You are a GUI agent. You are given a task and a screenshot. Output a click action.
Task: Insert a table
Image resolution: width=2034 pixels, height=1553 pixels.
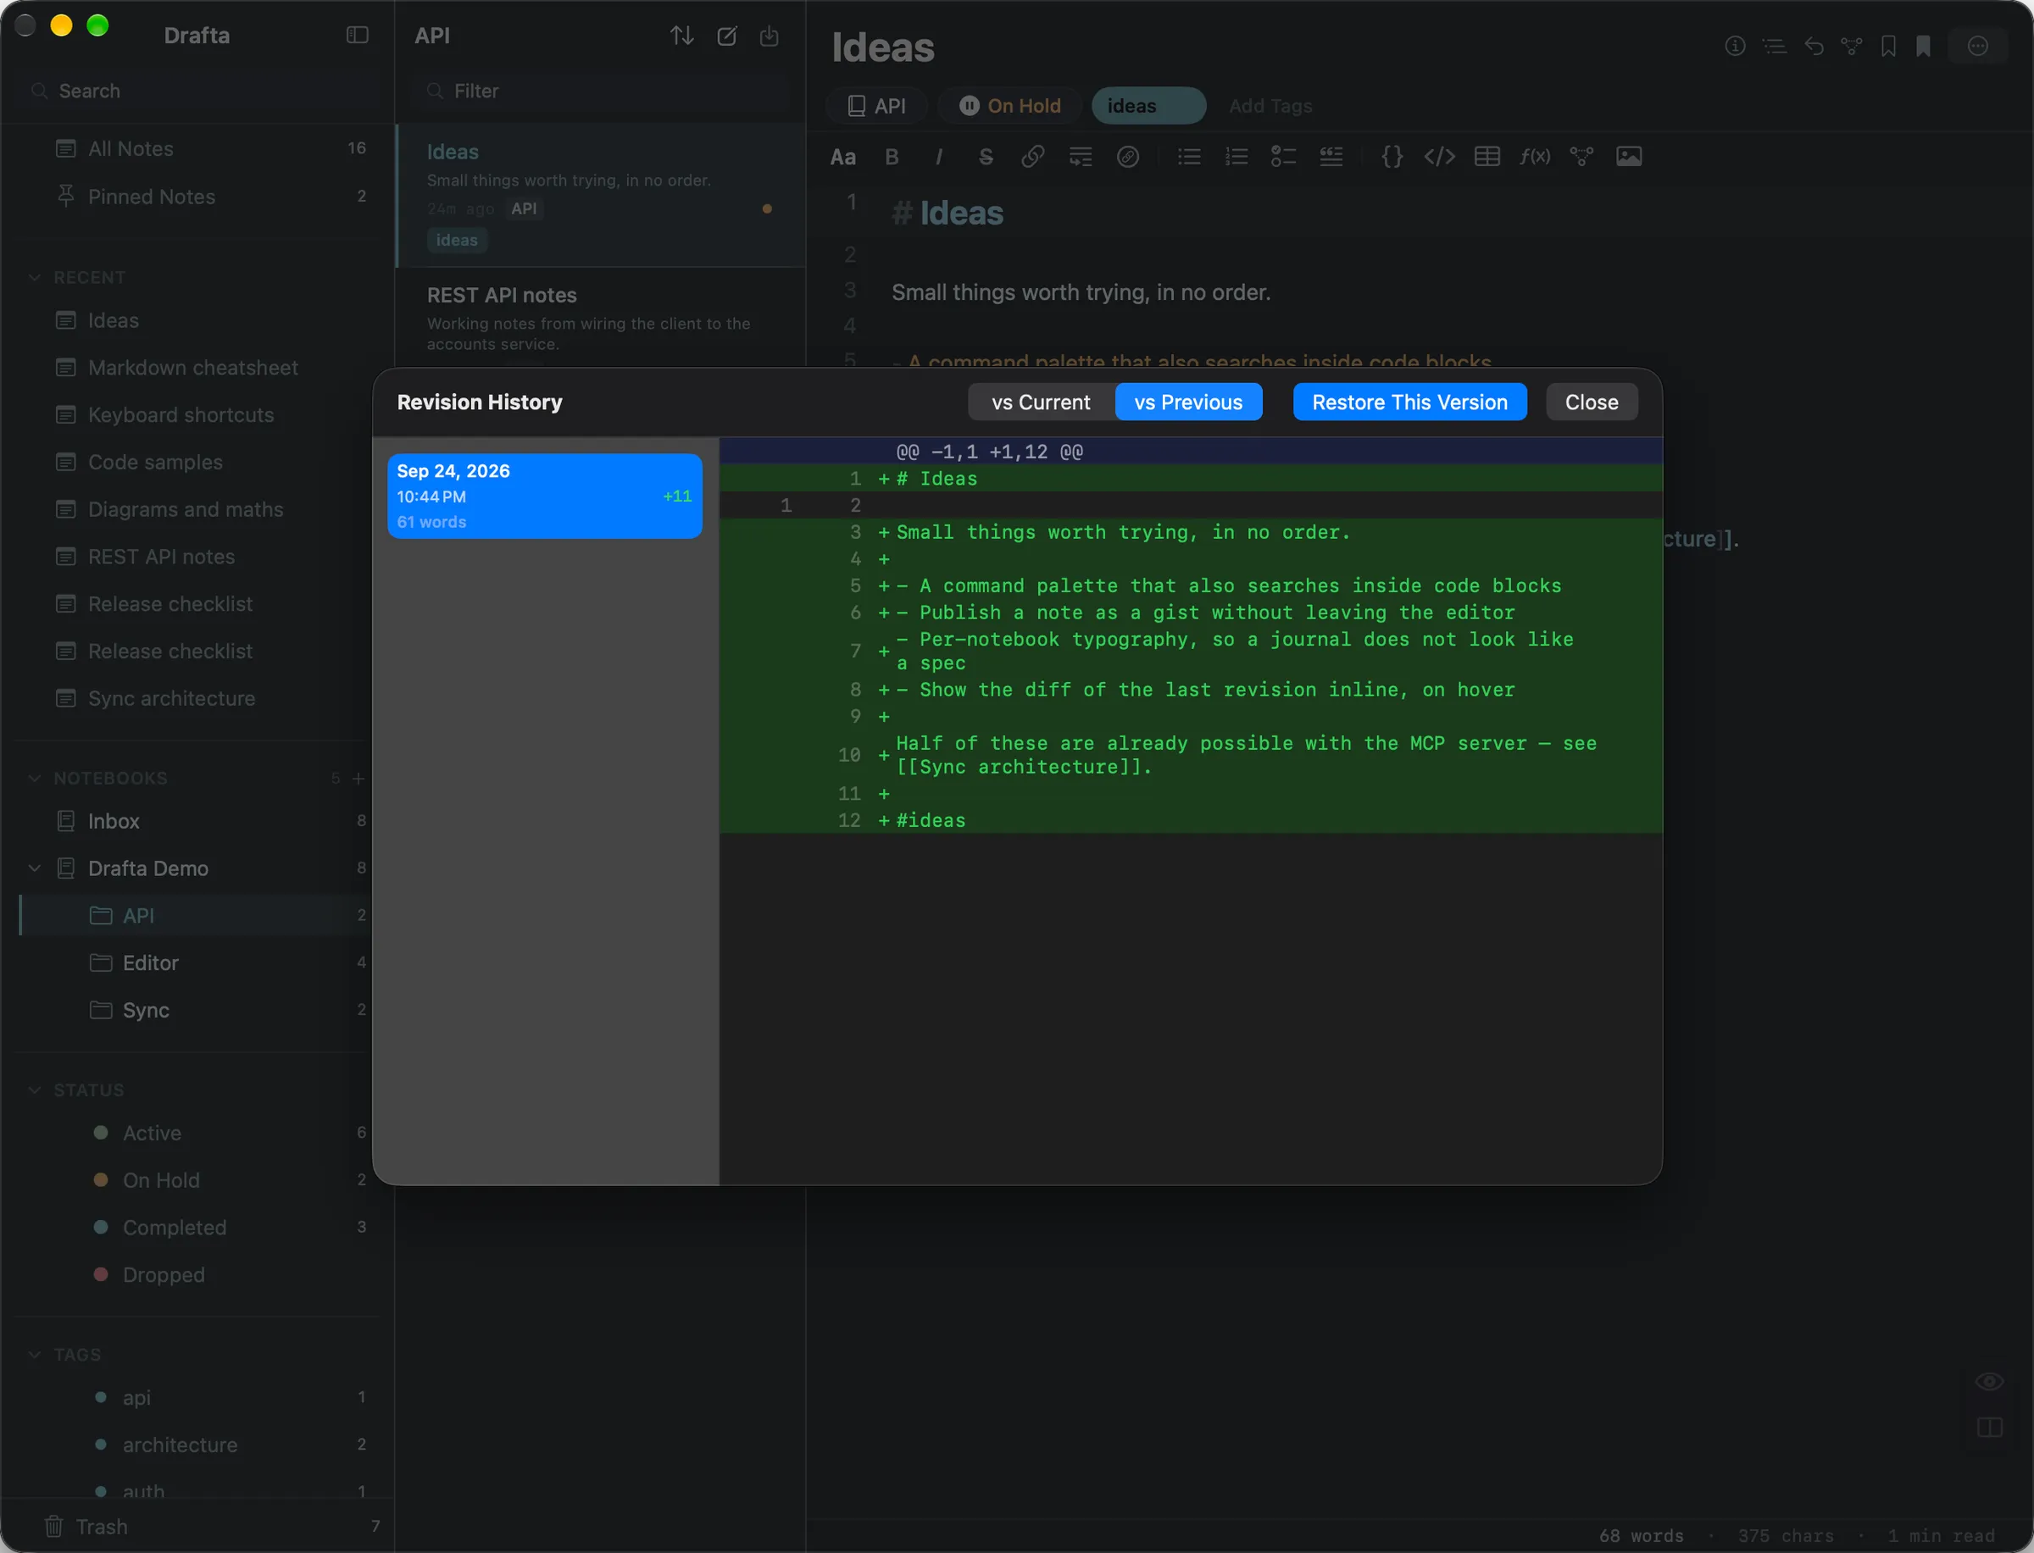(x=1487, y=157)
